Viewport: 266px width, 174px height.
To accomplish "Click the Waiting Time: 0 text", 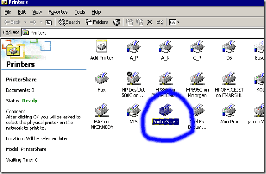I will pyautogui.click(x=22, y=160).
